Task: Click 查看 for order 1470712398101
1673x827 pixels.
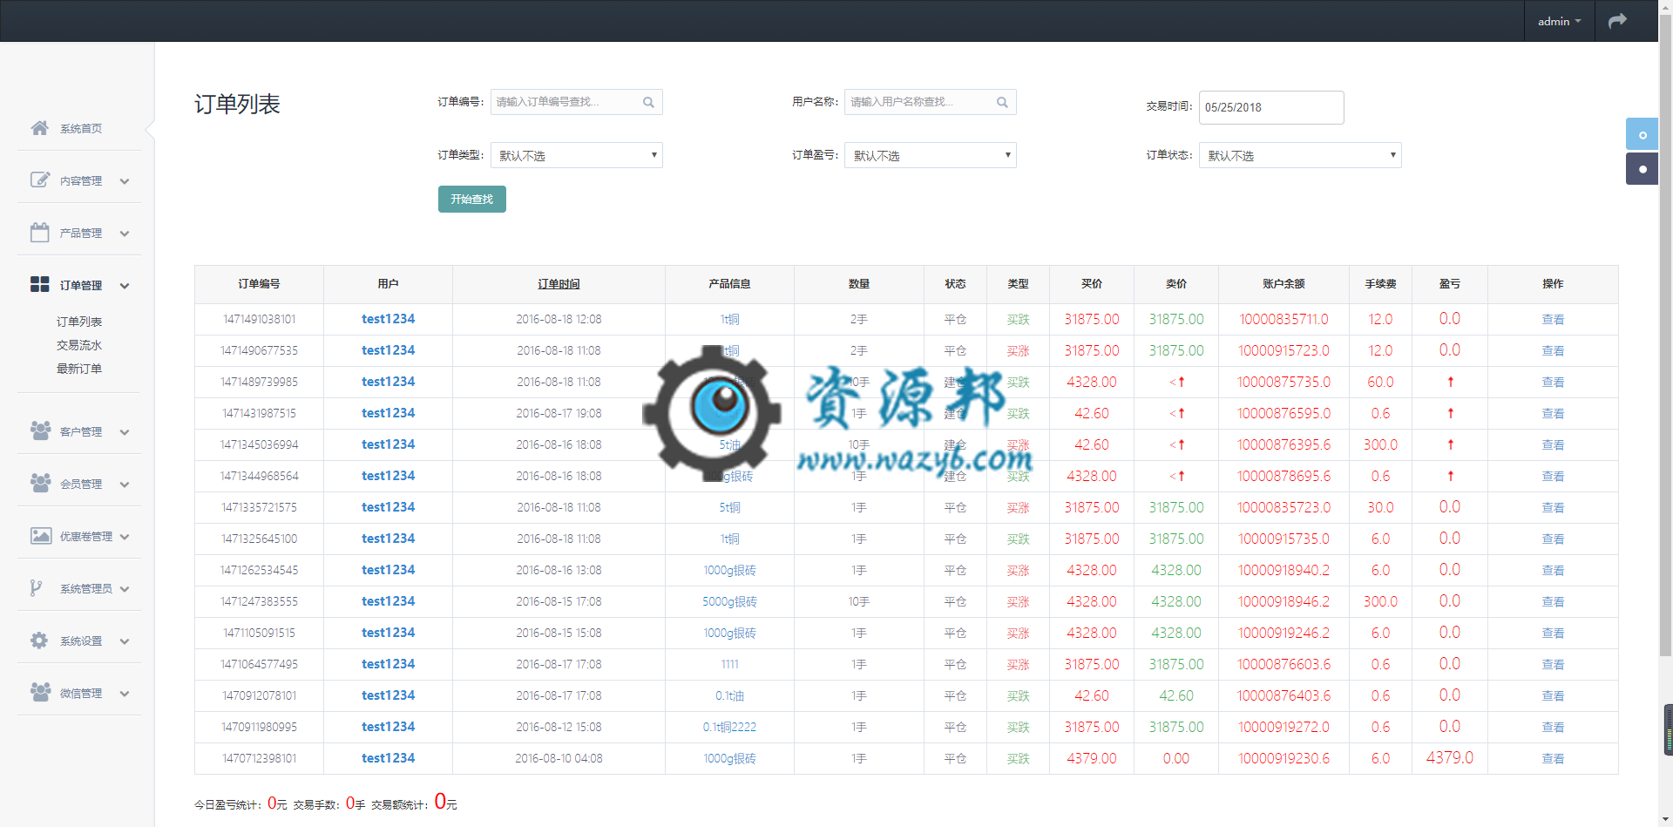Action: click(1553, 759)
